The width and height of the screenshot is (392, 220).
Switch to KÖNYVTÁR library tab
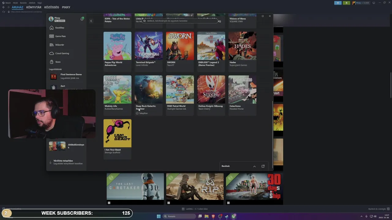coord(34,7)
